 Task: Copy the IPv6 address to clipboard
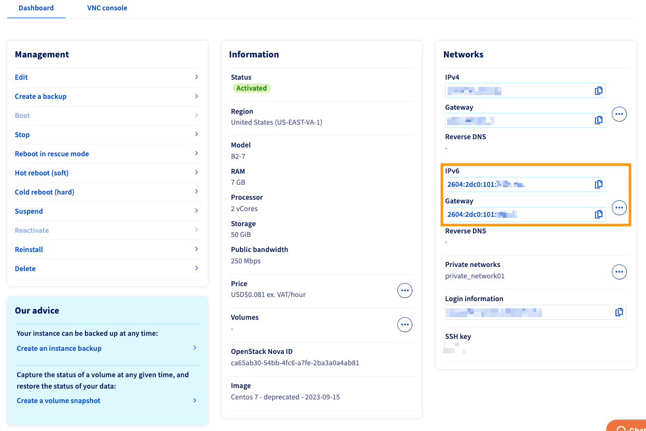[x=599, y=184]
